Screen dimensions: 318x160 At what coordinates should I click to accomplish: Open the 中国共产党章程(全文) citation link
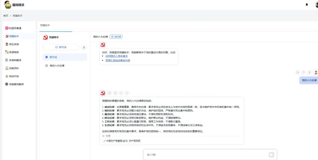[x=122, y=141]
